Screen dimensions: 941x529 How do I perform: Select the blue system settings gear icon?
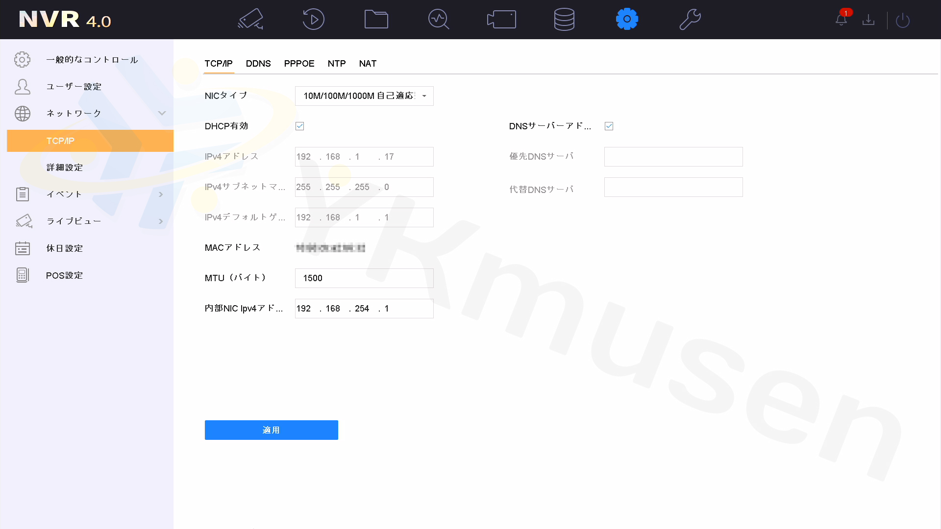627,20
